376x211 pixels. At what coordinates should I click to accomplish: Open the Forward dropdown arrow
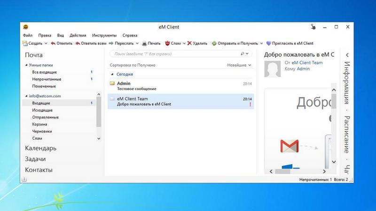(137, 43)
